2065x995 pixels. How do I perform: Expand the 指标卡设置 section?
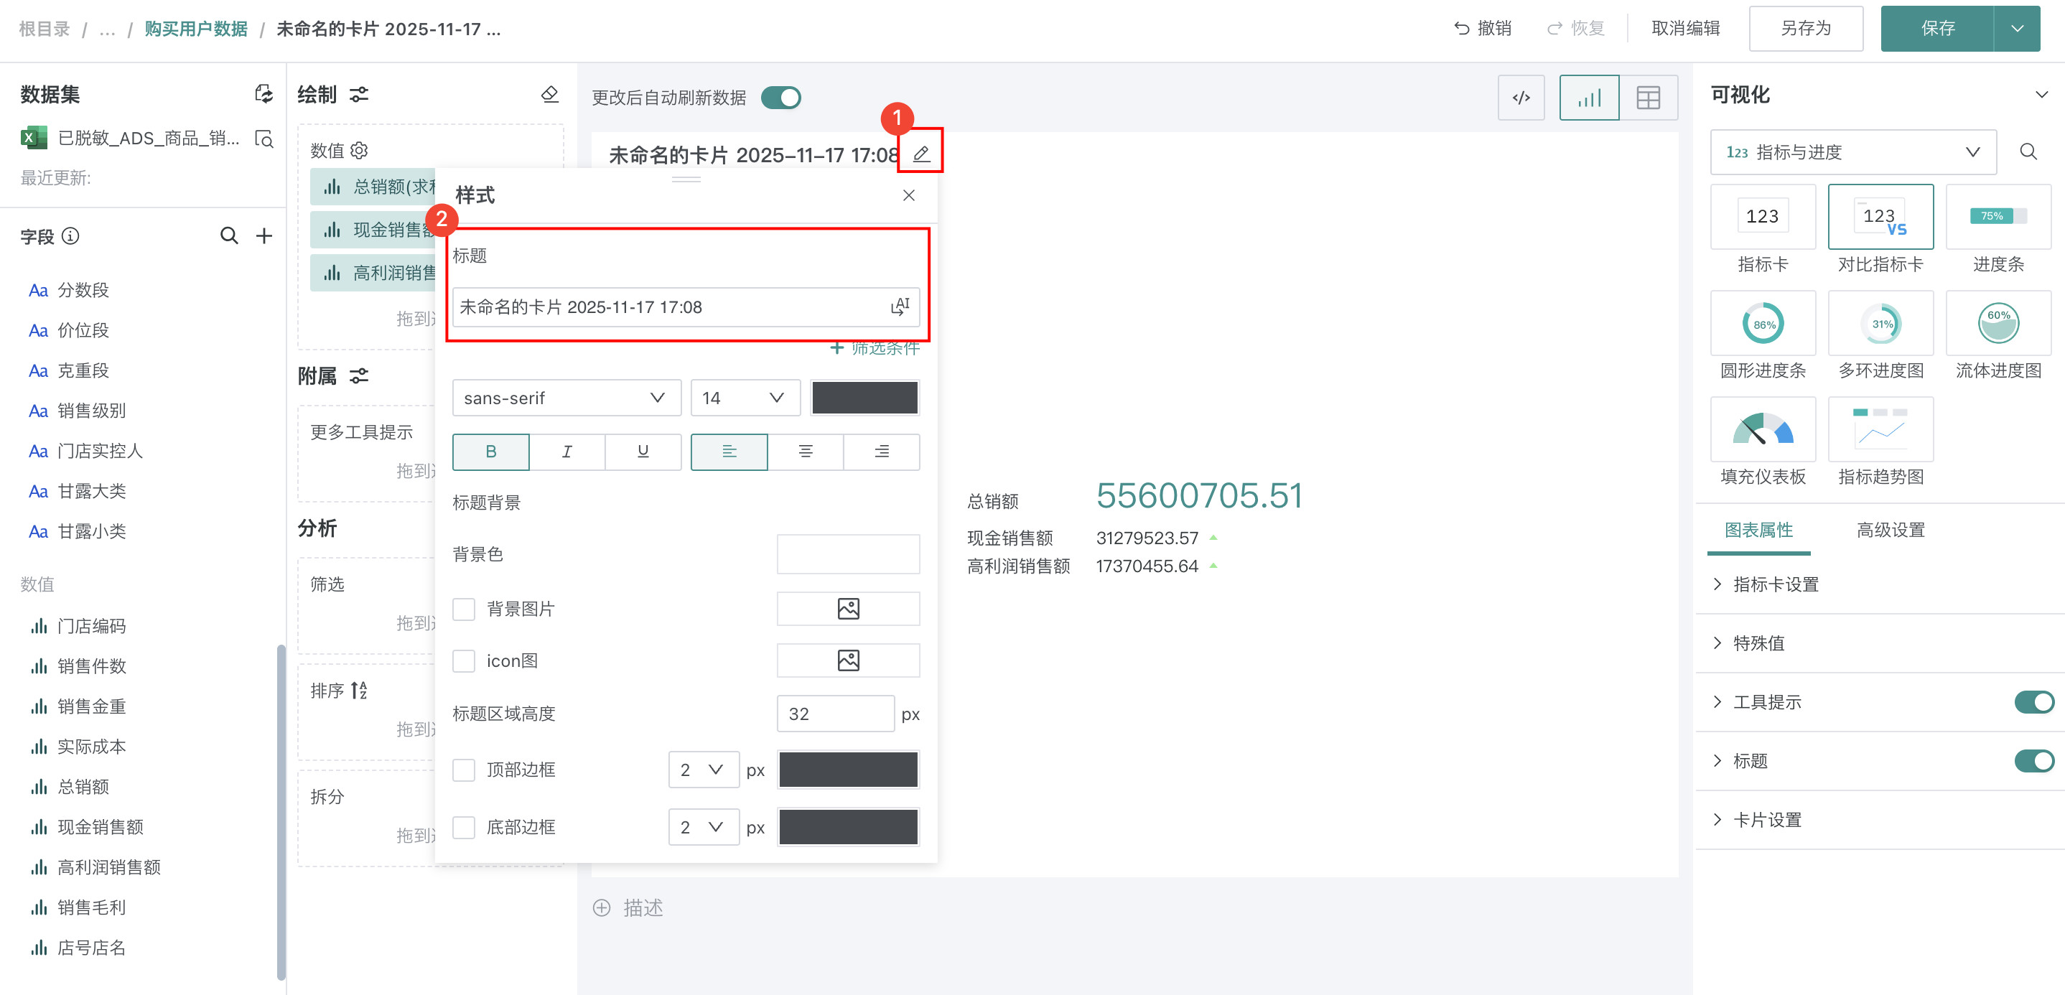pyautogui.click(x=1775, y=584)
